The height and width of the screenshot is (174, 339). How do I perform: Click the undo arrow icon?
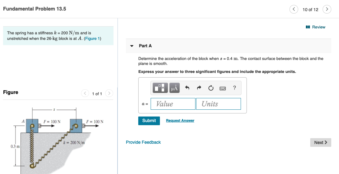click(x=187, y=88)
